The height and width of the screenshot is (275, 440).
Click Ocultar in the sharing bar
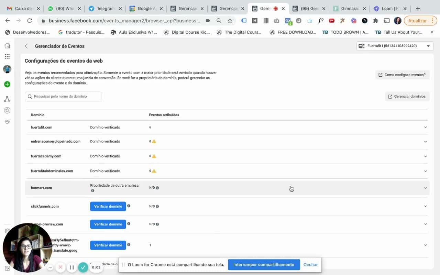point(310,265)
